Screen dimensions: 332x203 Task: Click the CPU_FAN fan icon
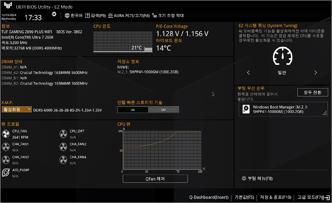coord(6,134)
